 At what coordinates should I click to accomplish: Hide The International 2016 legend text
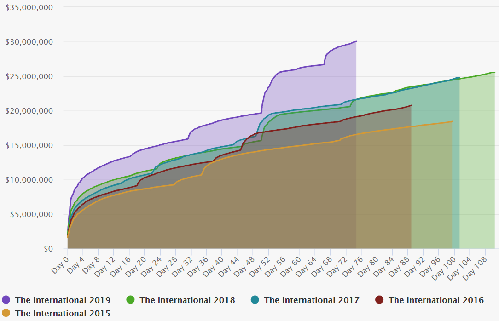pyautogui.click(x=436, y=300)
